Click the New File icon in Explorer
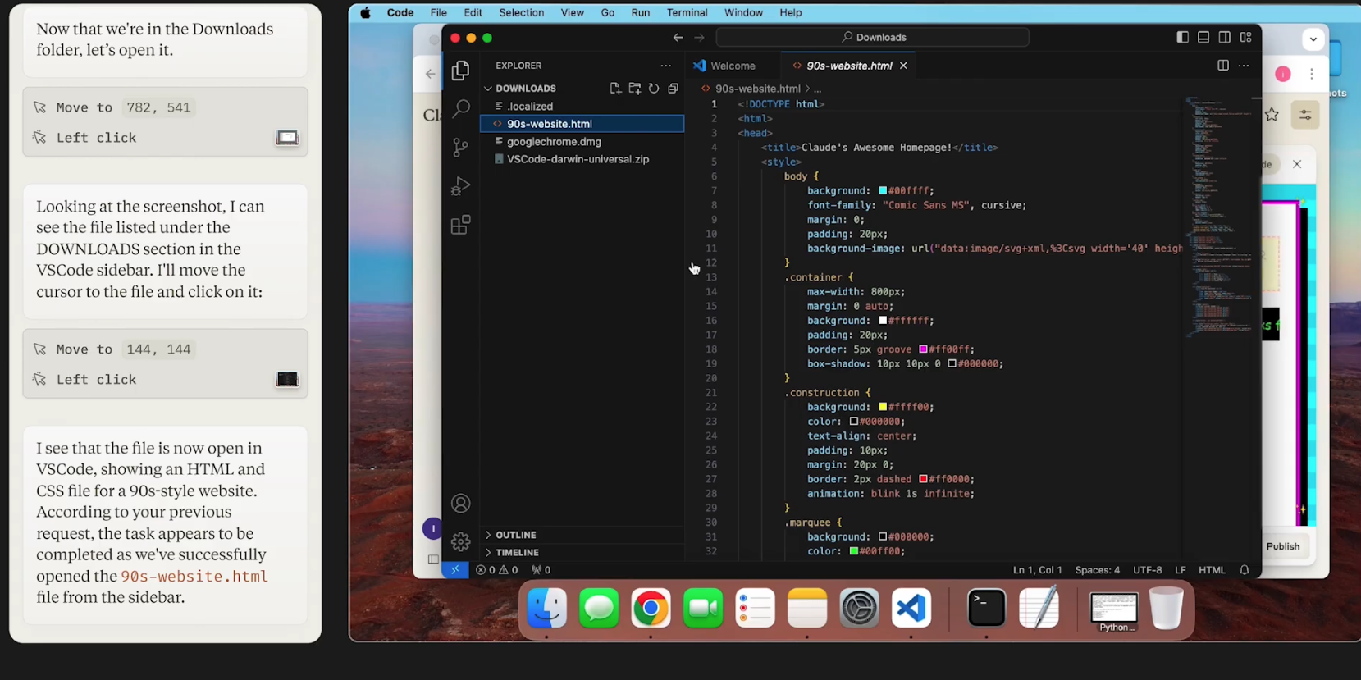 [615, 89]
